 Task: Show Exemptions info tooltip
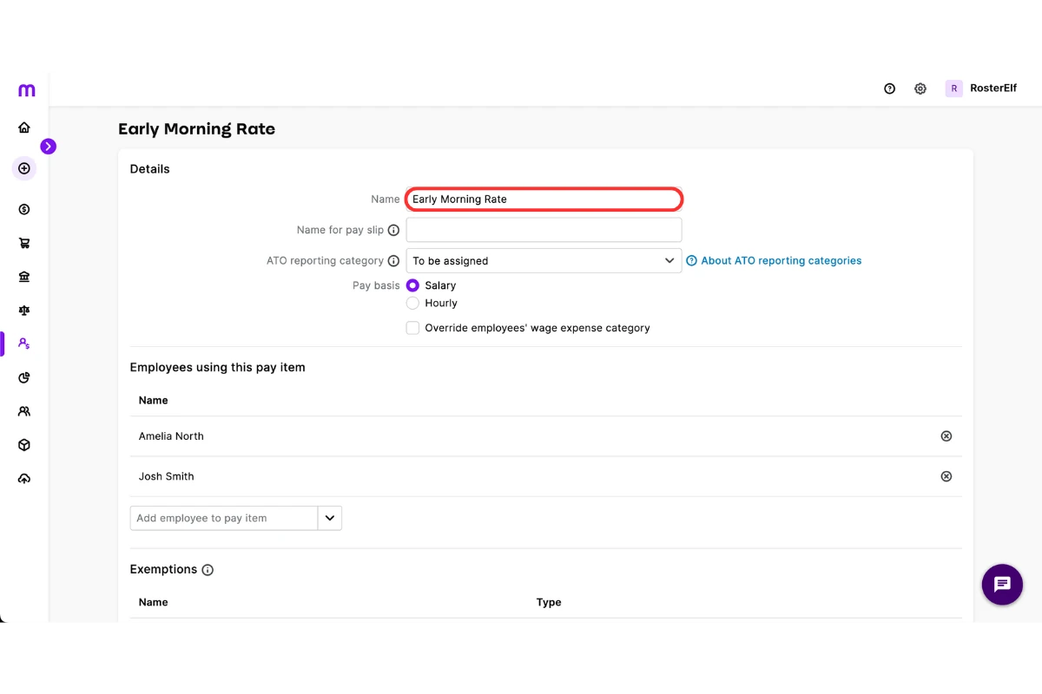pos(208,570)
